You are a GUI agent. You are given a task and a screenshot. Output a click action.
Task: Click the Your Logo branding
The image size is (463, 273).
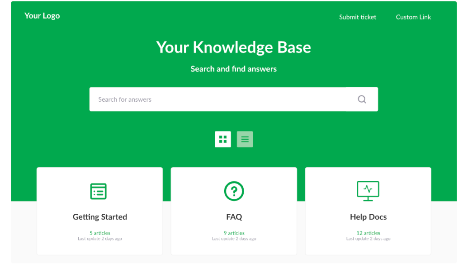pyautogui.click(x=42, y=16)
